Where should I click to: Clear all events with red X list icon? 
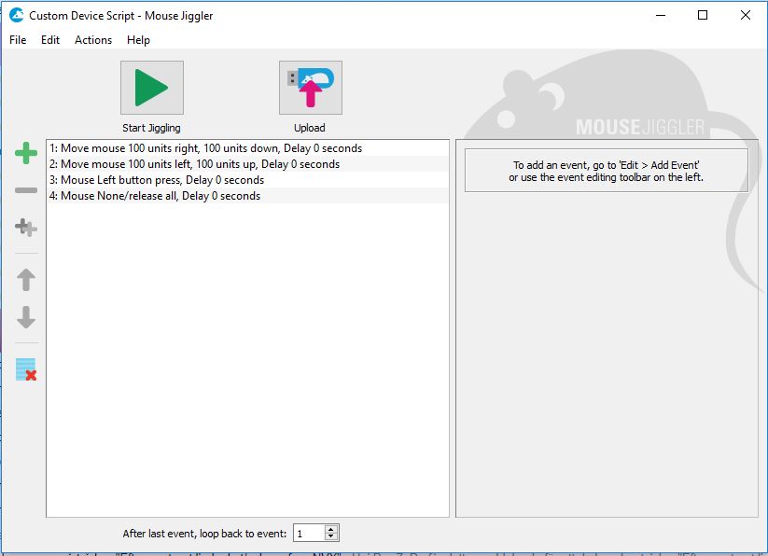click(x=26, y=369)
